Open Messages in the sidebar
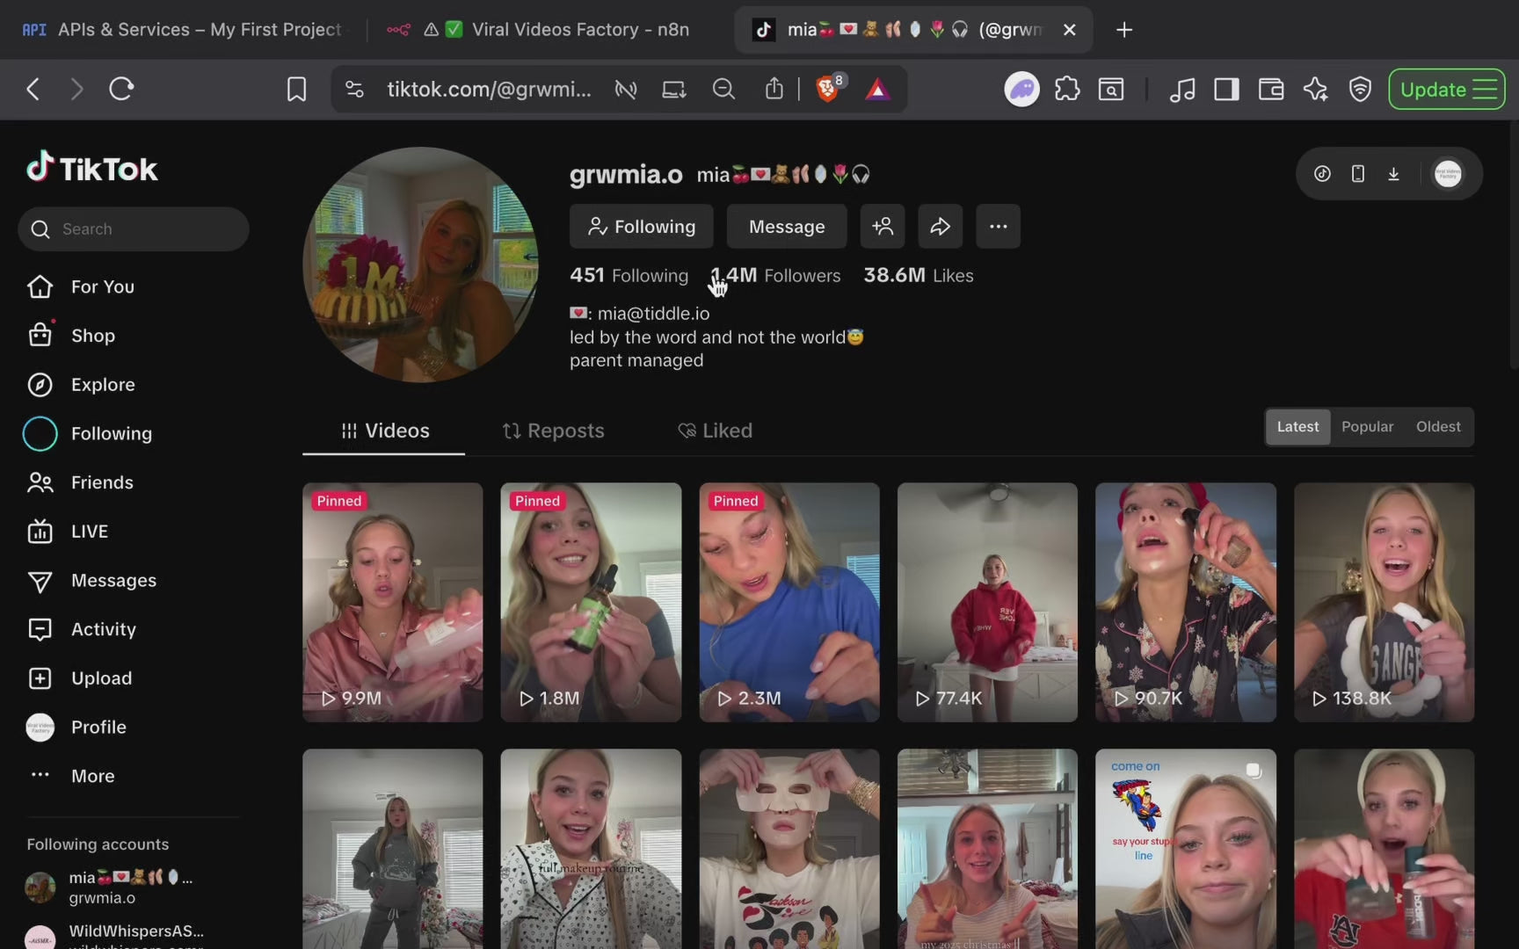 point(113,581)
